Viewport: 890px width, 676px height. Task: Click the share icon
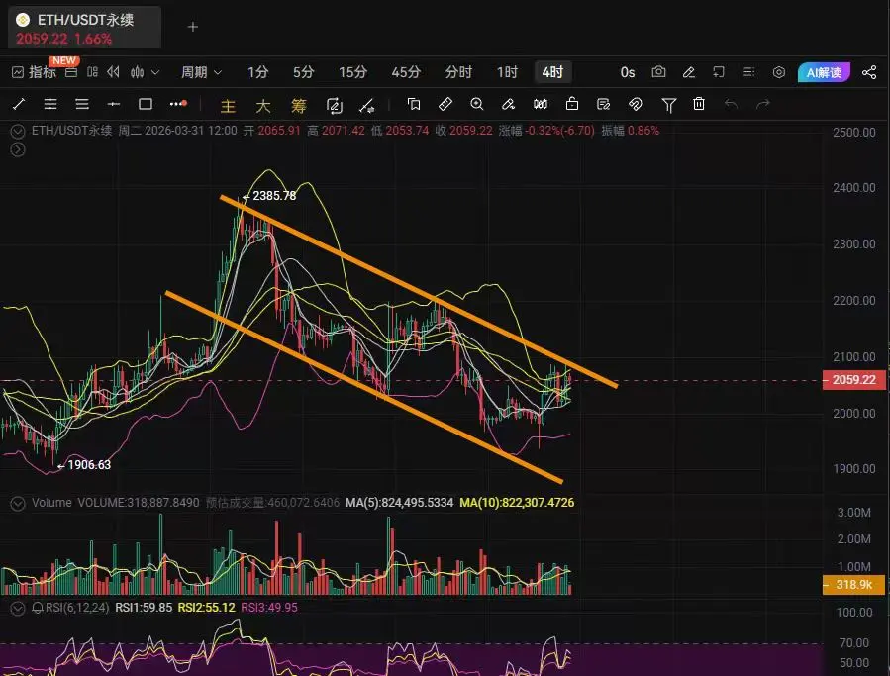[869, 72]
